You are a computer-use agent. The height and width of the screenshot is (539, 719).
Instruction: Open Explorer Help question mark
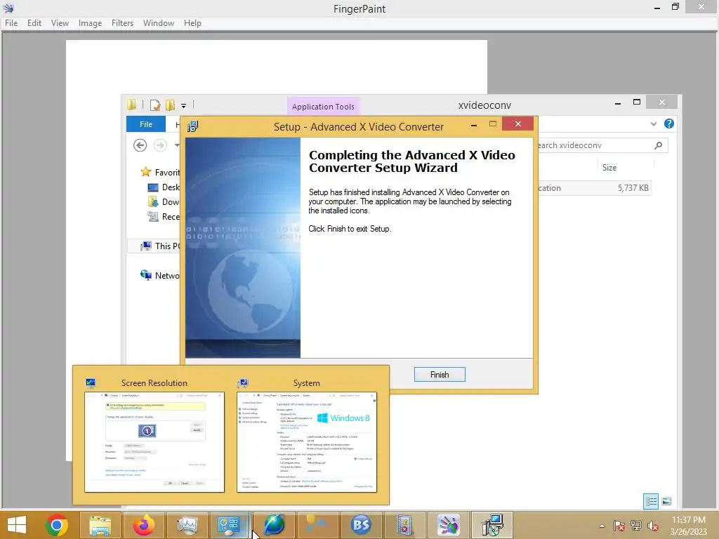pos(669,124)
